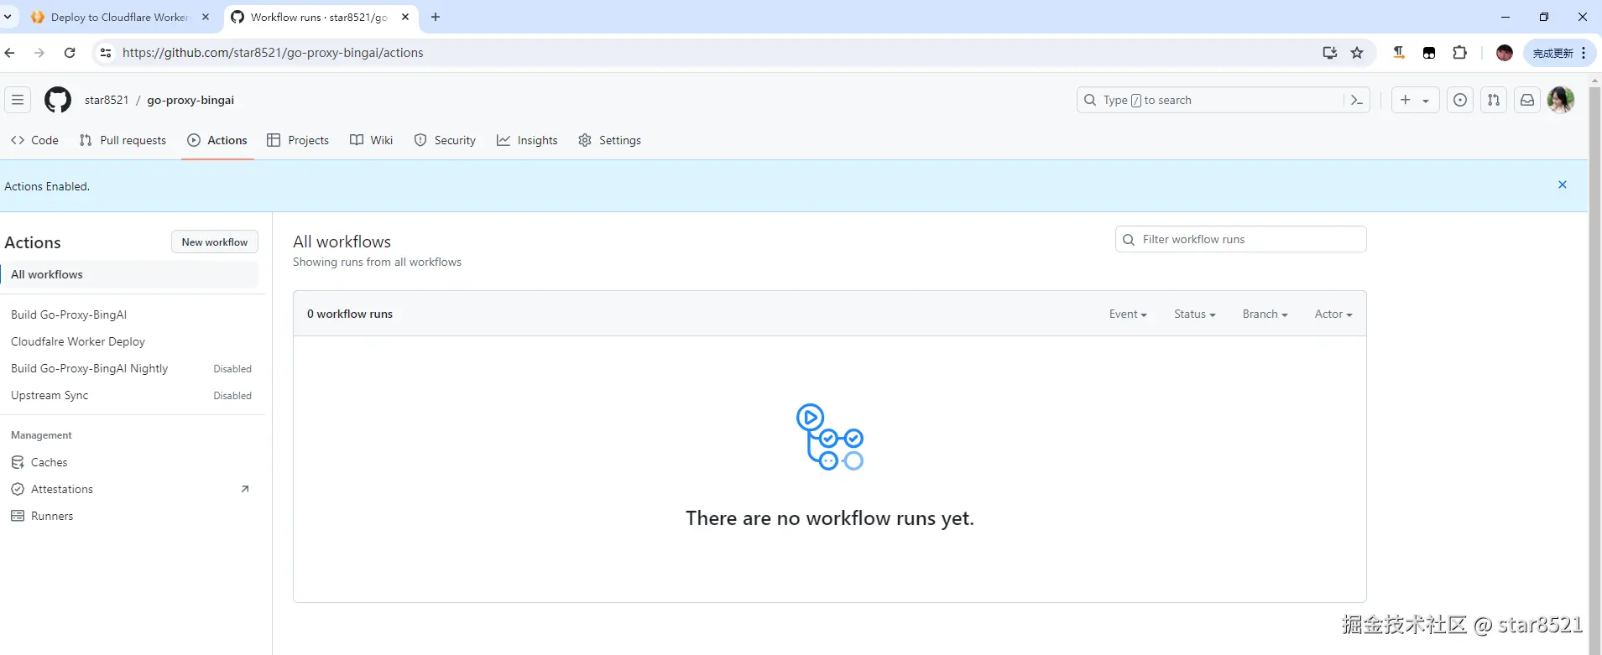Close the Workflow runs tab
Viewport: 1602px width, 655px height.
coord(405,17)
